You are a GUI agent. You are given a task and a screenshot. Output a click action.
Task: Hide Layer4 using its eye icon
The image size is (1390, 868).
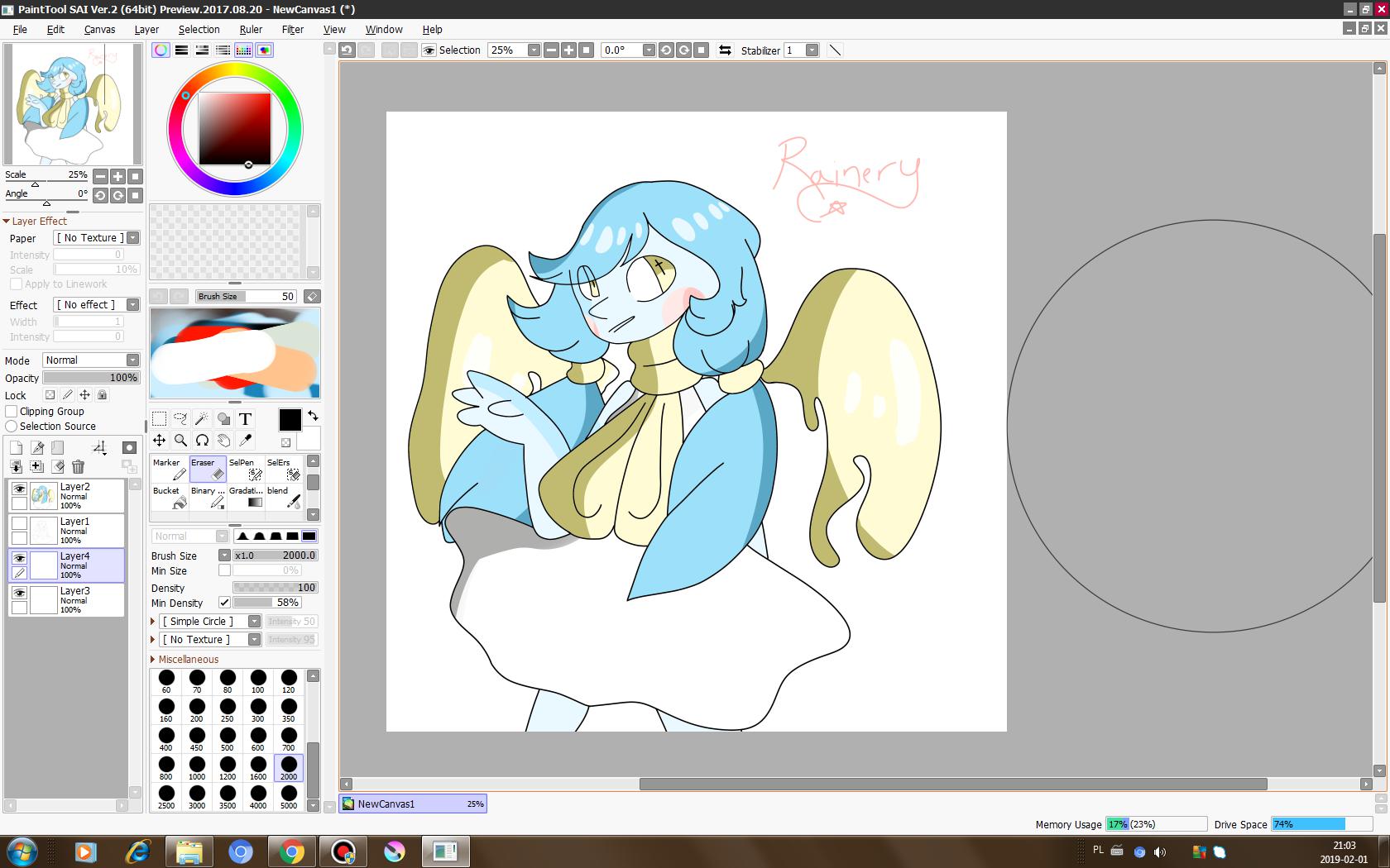click(x=19, y=558)
